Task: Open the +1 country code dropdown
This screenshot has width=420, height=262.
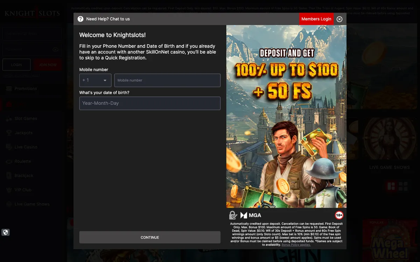Action: coord(95,80)
